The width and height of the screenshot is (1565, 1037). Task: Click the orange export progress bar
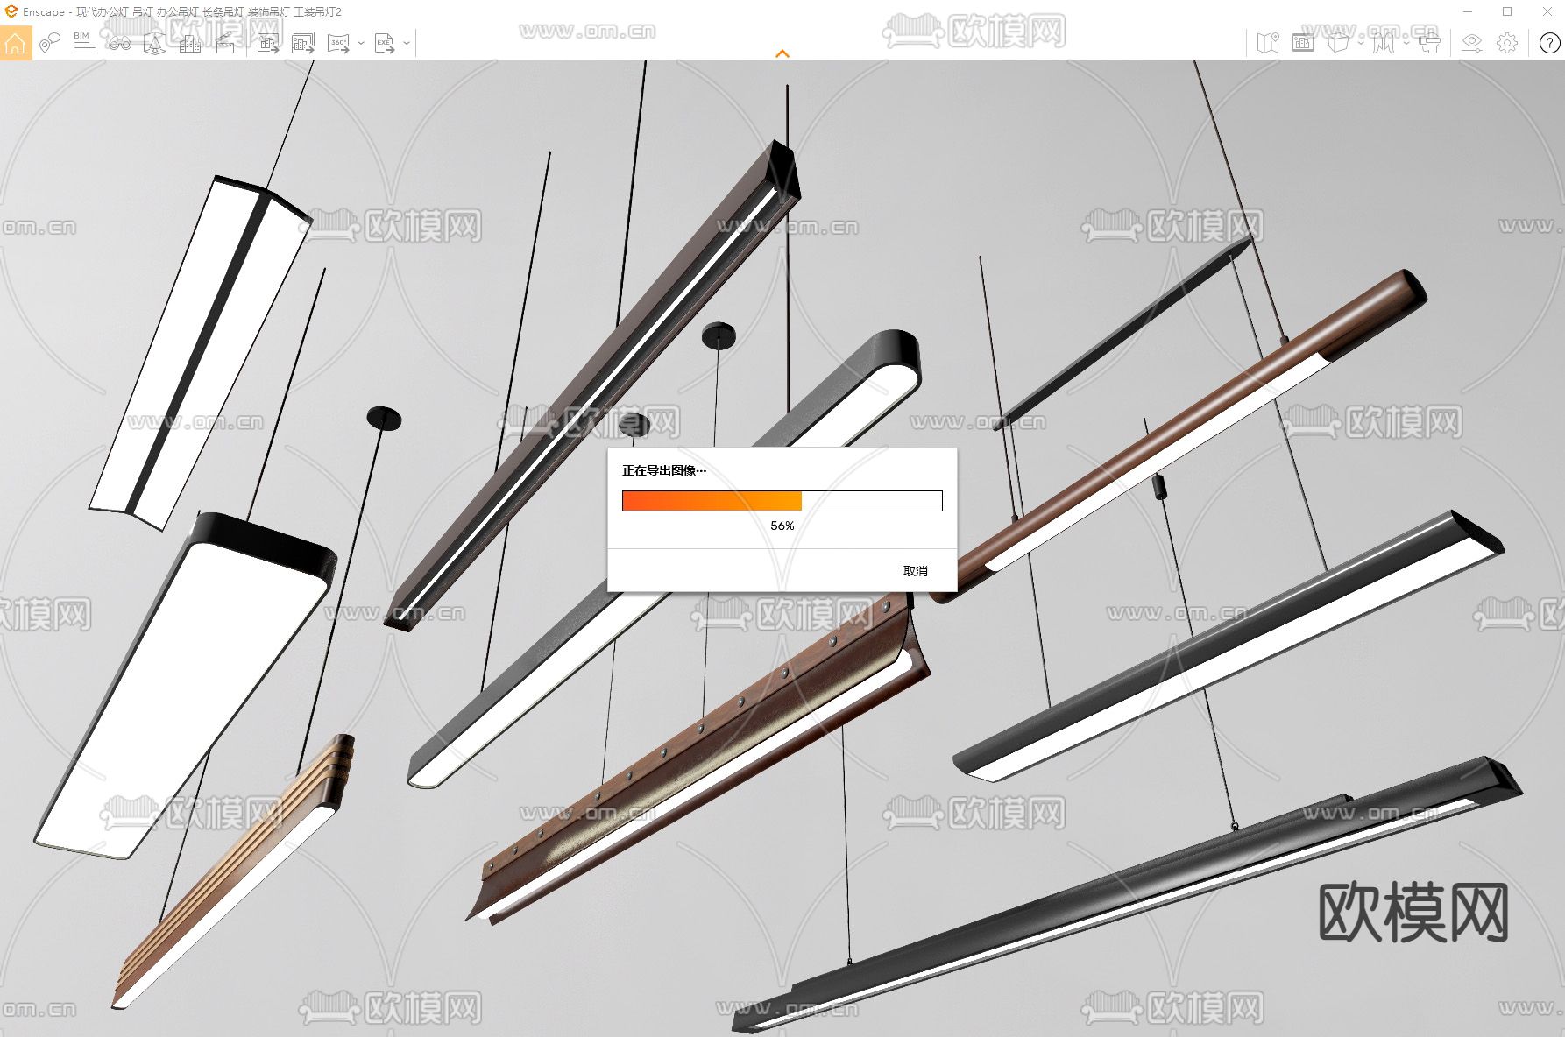pos(782,501)
